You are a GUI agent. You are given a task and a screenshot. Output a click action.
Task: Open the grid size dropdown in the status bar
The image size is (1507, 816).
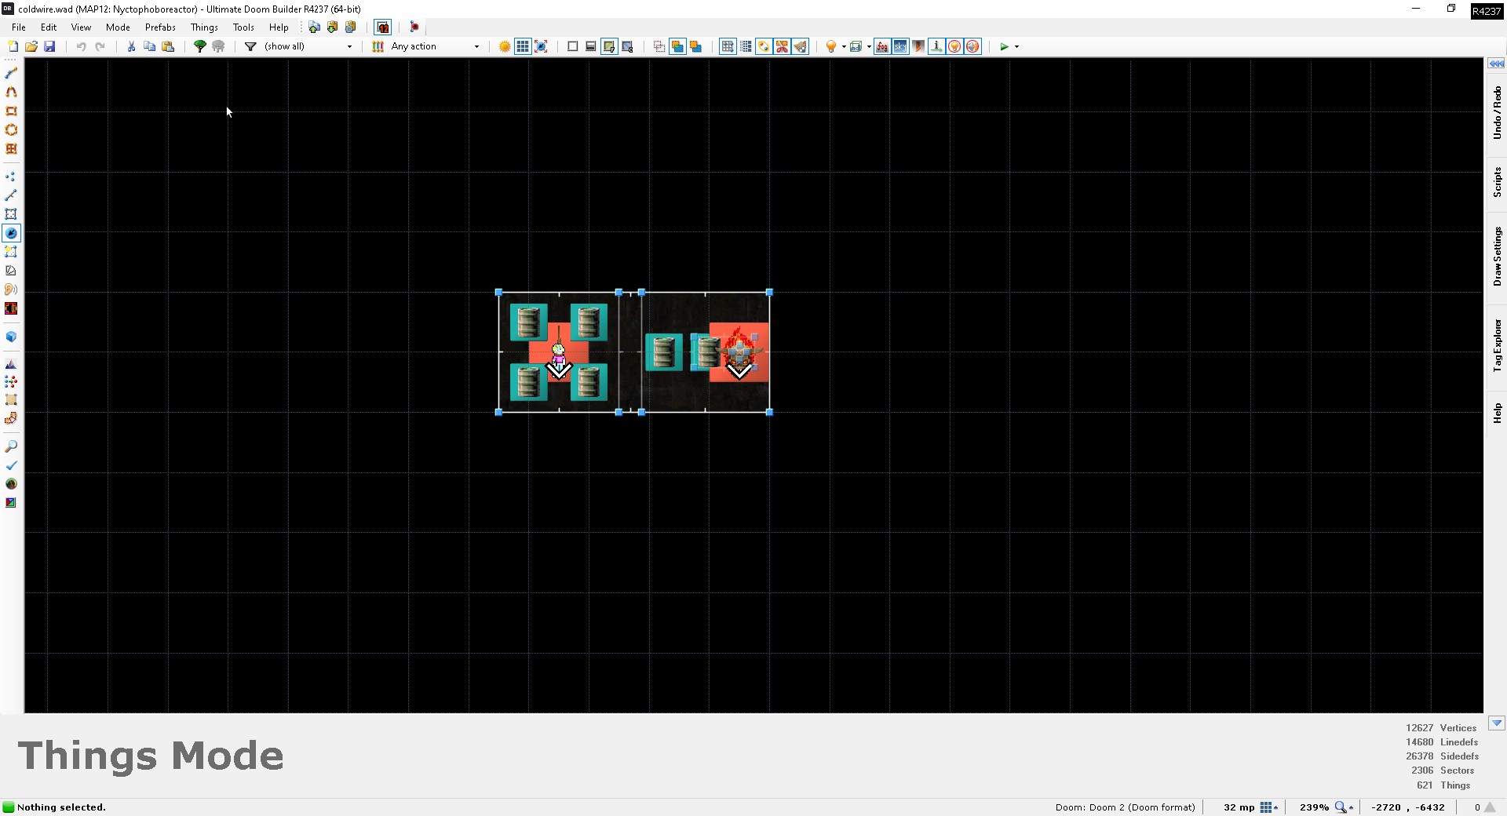[1269, 807]
